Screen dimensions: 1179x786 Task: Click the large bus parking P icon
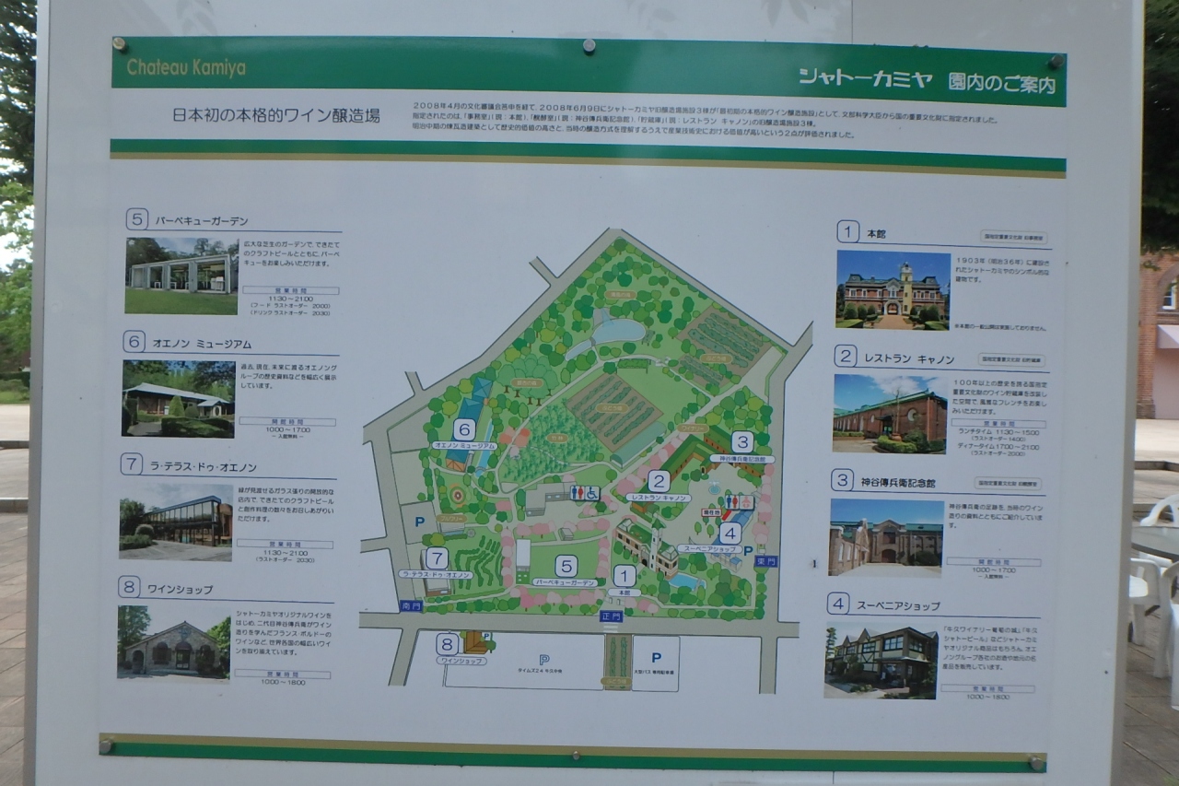(656, 658)
